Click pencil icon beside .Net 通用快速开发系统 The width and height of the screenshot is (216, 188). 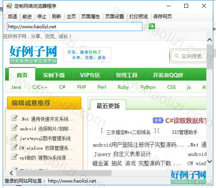coord(14,118)
